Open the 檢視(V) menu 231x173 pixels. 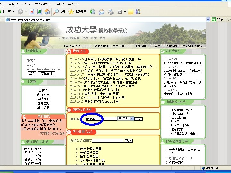(26, 4)
